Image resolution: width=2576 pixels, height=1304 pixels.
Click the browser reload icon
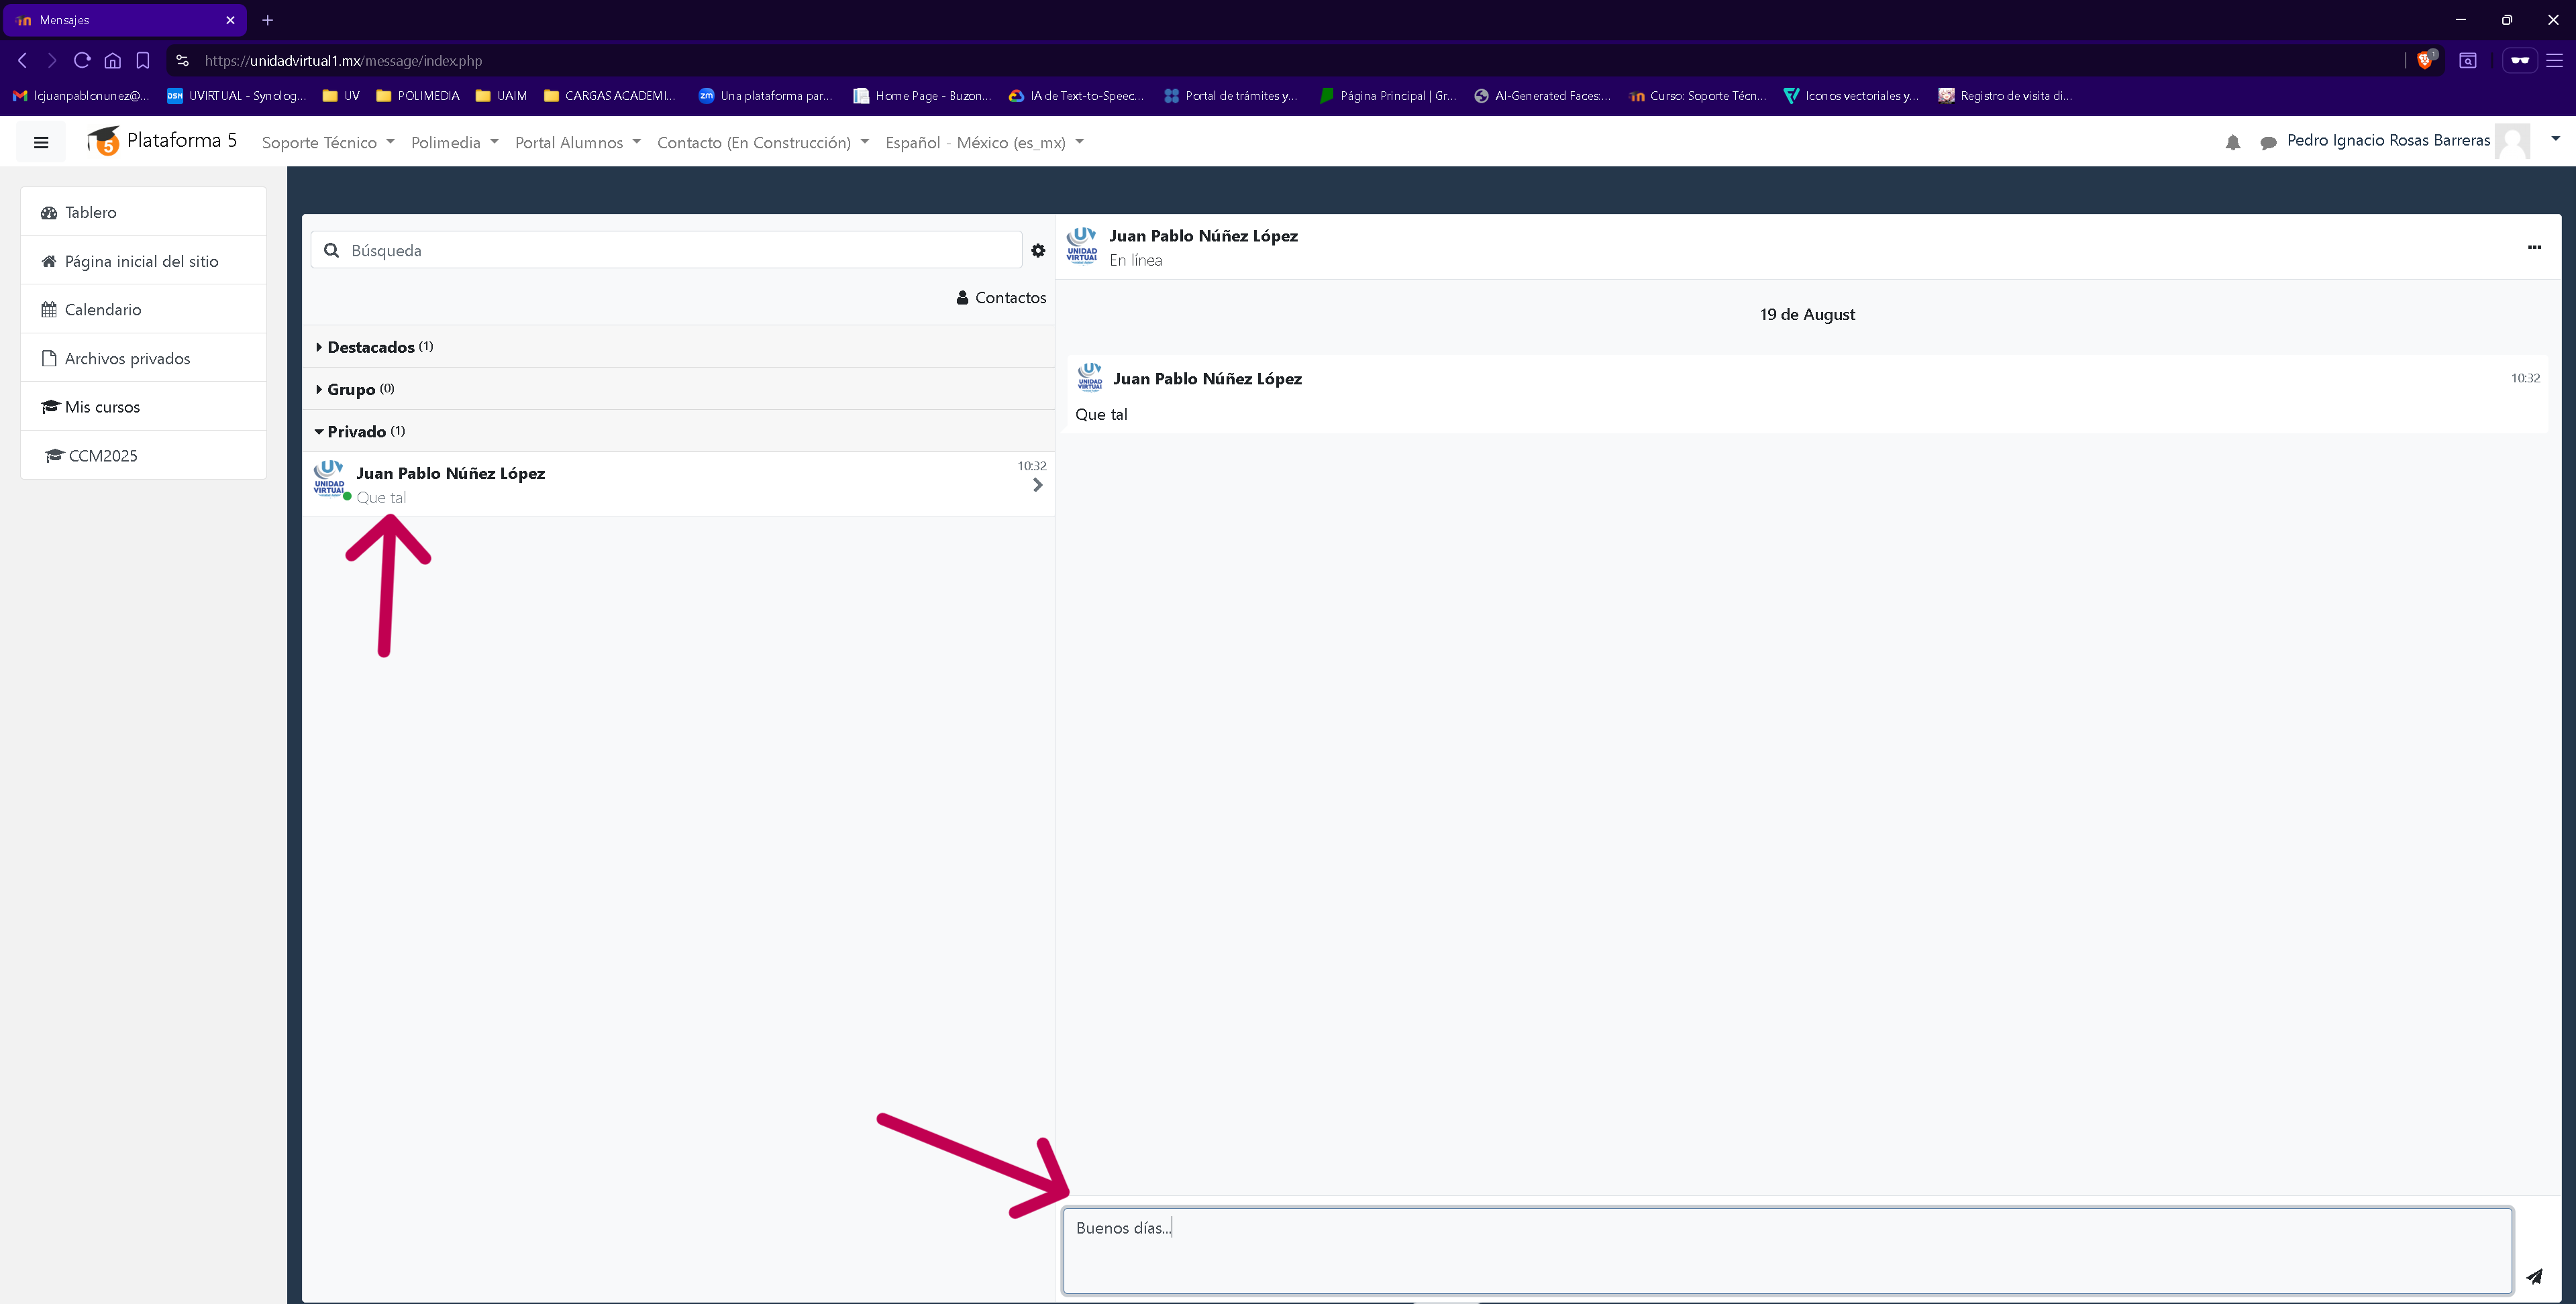[x=82, y=60]
